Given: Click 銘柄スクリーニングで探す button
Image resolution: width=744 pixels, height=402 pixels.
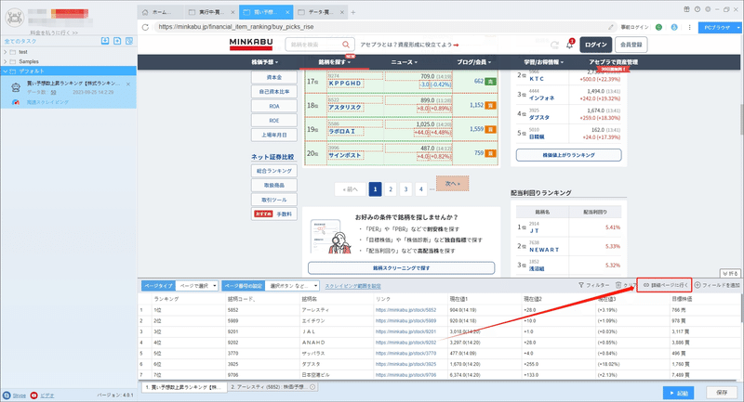Looking at the screenshot, I should coord(401,268).
